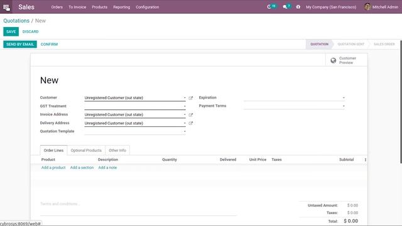
Task: Open the Expiration date picker
Action: (x=294, y=98)
